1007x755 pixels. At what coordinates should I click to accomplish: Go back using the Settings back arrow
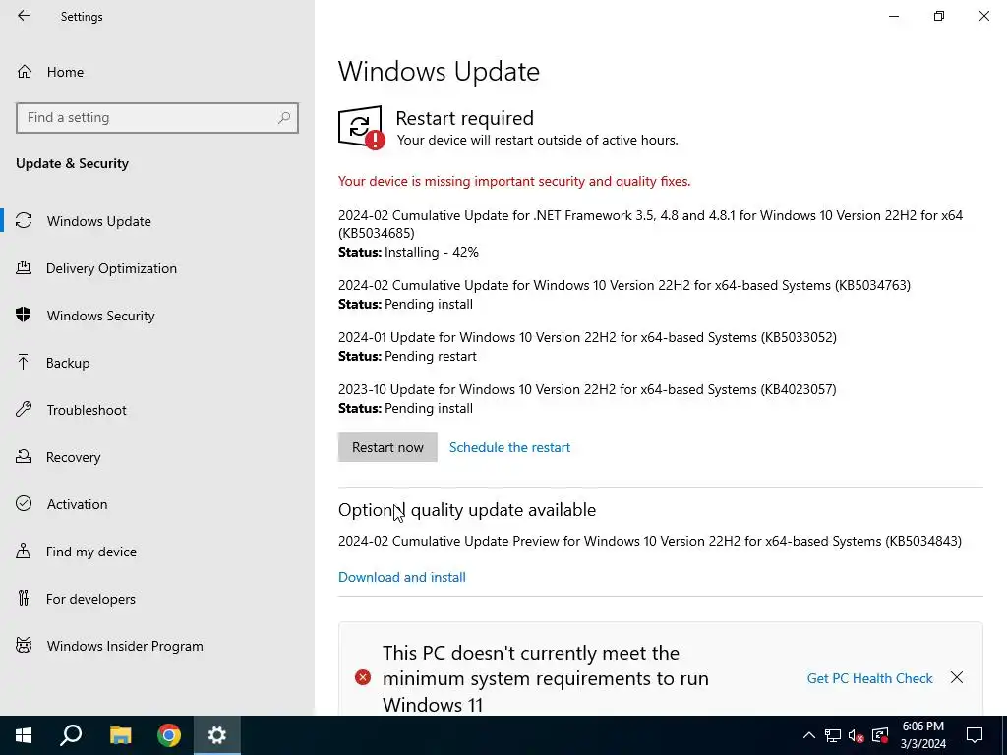coord(24,16)
